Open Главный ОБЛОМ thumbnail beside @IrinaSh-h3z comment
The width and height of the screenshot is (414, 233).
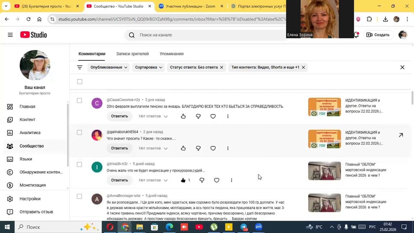click(x=324, y=171)
